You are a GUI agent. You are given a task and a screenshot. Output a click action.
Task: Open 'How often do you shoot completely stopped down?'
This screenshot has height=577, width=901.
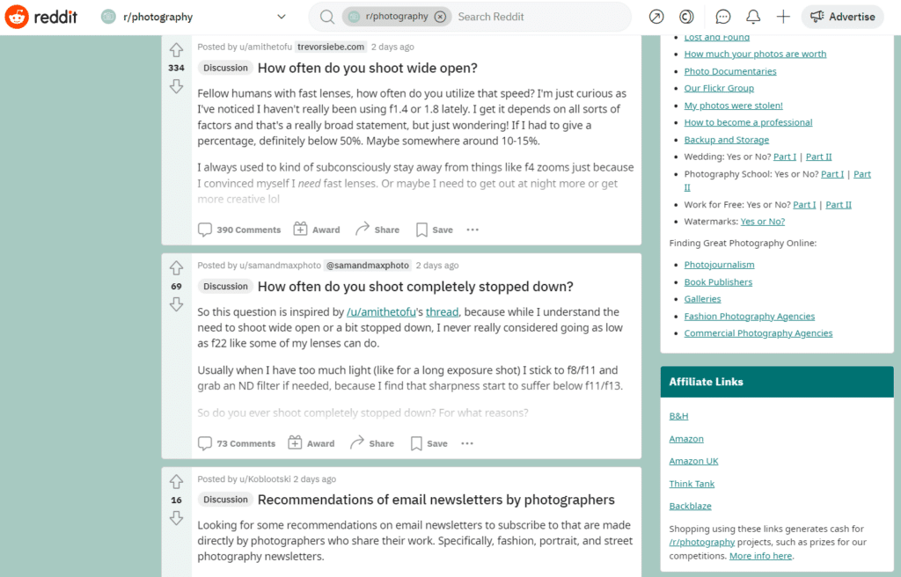point(415,287)
